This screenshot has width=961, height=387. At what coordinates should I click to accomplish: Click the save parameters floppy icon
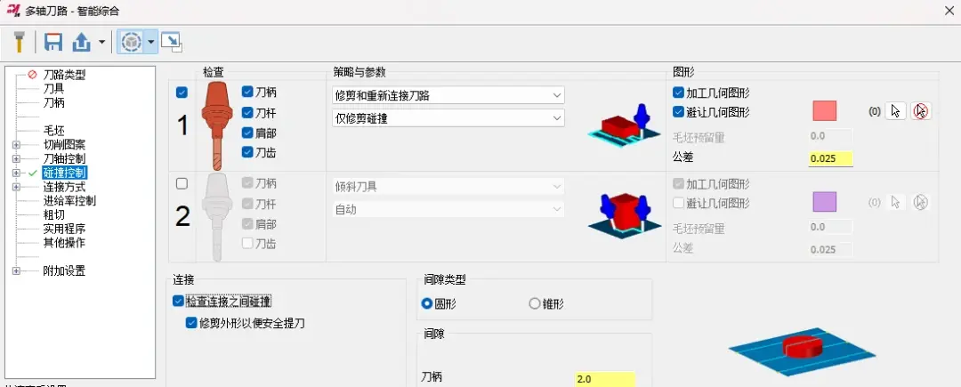point(54,42)
